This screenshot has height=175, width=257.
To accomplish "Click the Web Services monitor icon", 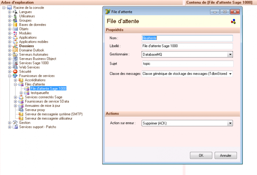I will click(x=15, y=67).
